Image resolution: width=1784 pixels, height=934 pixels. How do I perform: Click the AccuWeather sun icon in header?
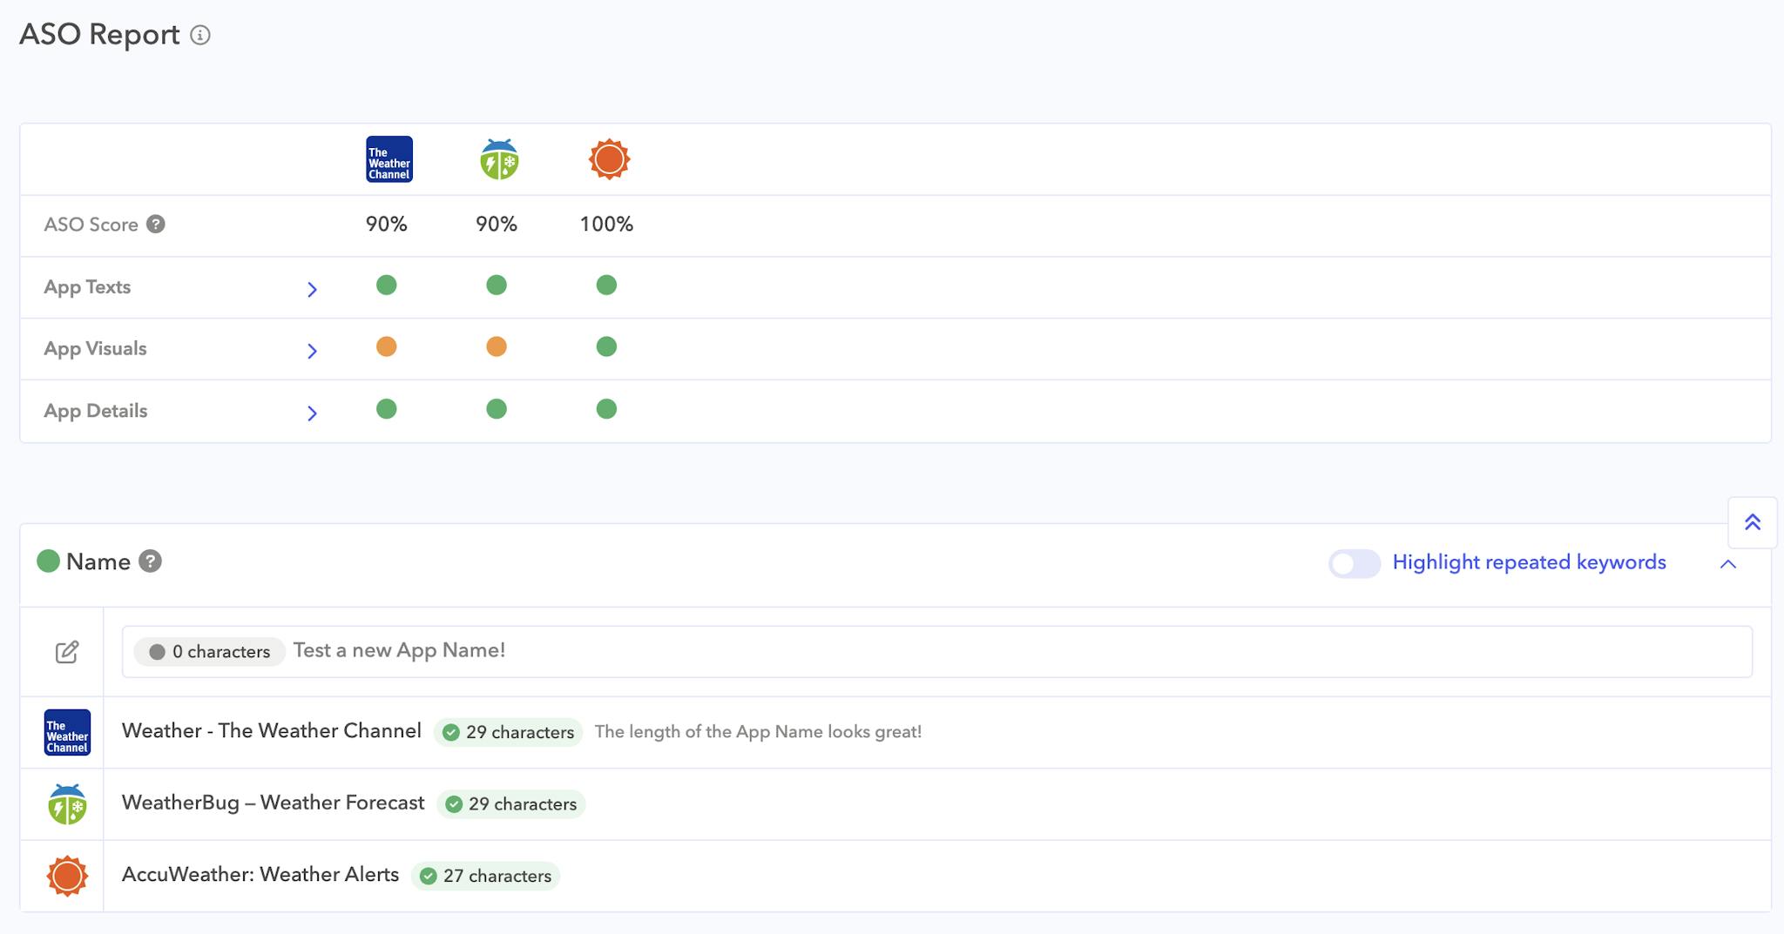point(607,158)
